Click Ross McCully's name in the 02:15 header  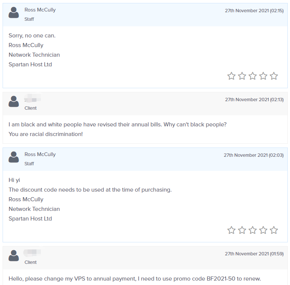point(40,10)
